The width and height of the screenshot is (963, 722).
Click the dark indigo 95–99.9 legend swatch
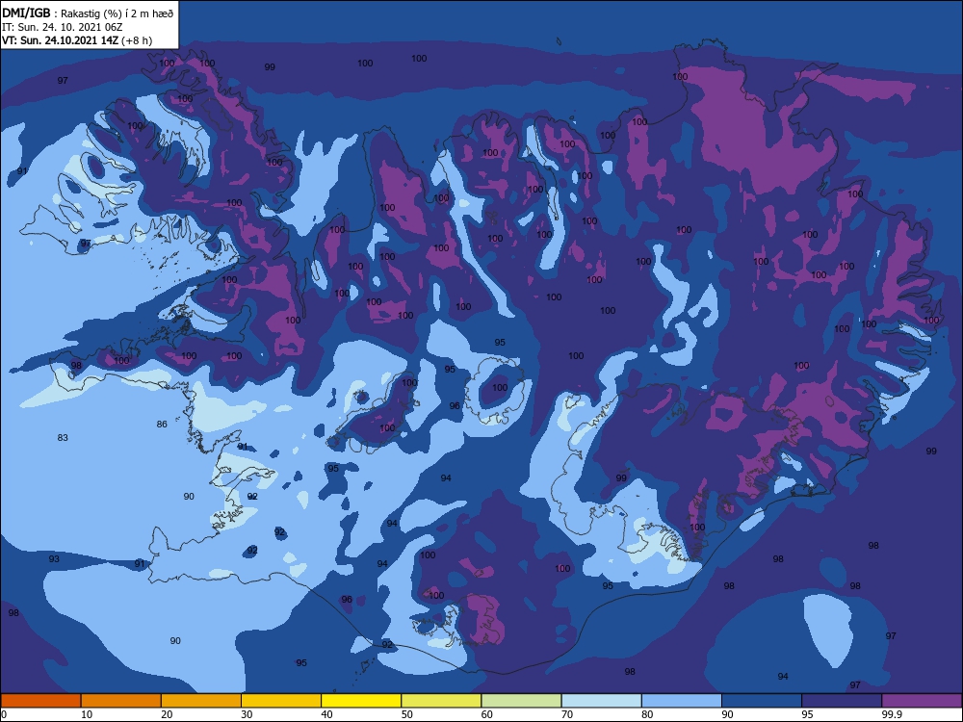(842, 701)
